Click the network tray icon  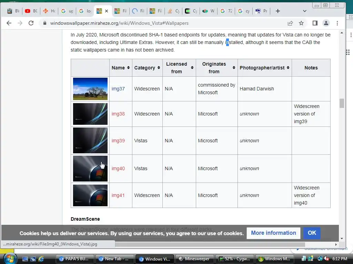click(320, 259)
